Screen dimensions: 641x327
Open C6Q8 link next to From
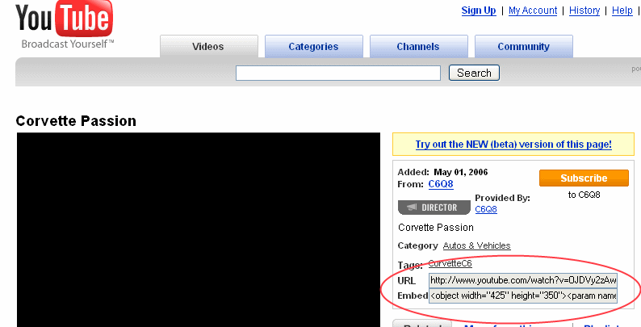point(441,184)
